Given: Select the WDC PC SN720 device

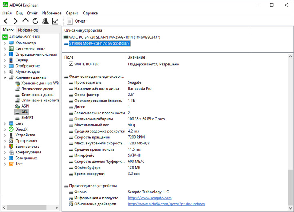Looking at the screenshot, I should (x=114, y=37).
